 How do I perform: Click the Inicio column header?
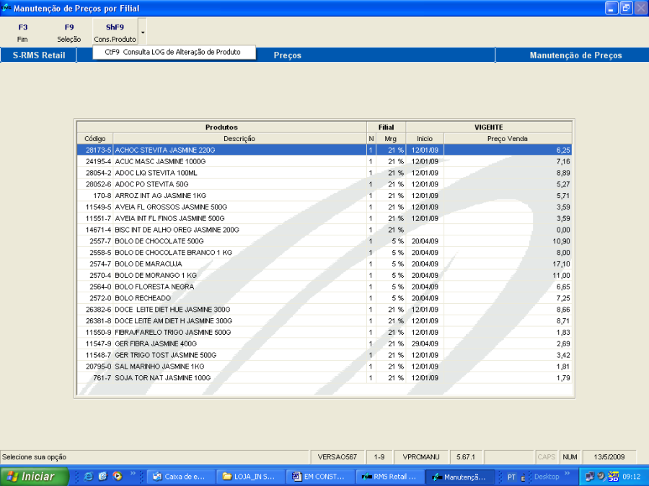click(x=425, y=139)
